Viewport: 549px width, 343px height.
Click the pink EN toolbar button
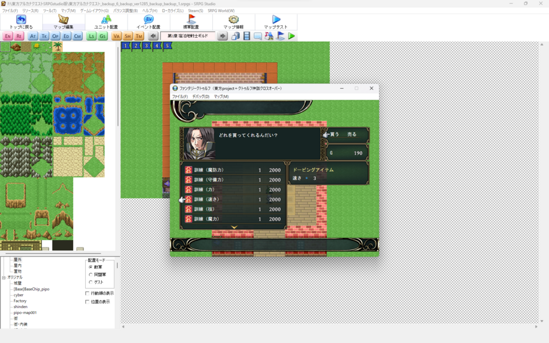[x=7, y=36]
